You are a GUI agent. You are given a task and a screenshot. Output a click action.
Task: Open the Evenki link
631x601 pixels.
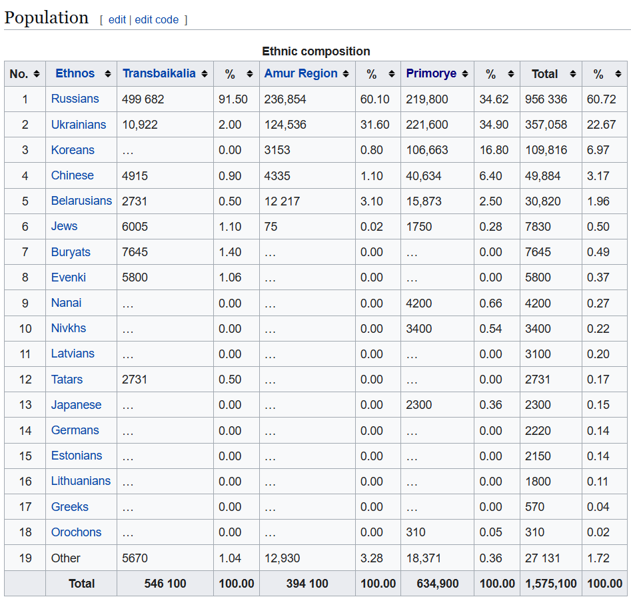tap(69, 277)
